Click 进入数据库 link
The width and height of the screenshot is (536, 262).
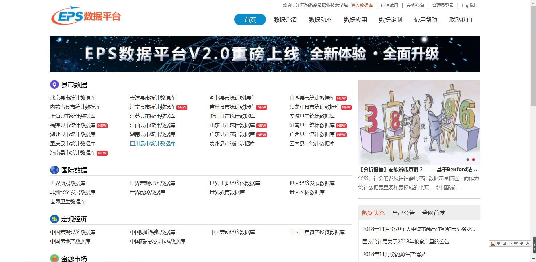point(362,5)
